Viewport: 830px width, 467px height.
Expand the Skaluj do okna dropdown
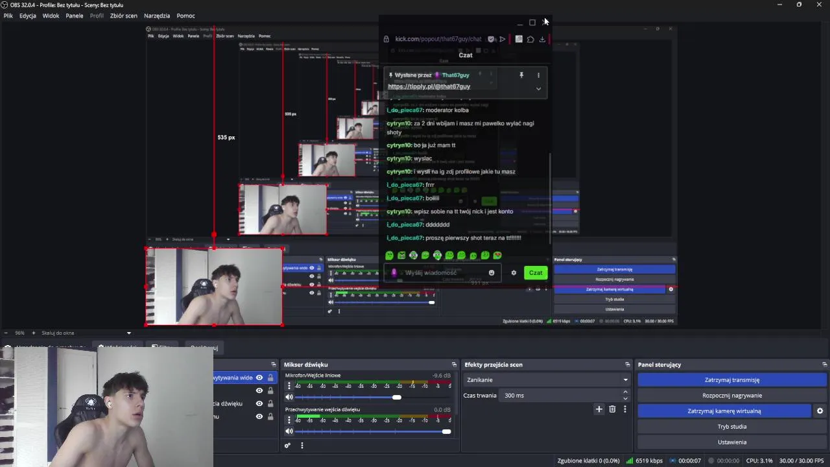coord(128,333)
